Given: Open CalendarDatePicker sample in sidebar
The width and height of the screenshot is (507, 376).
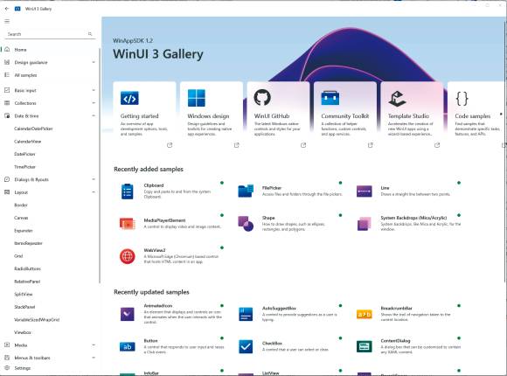Looking at the screenshot, I should pos(33,129).
